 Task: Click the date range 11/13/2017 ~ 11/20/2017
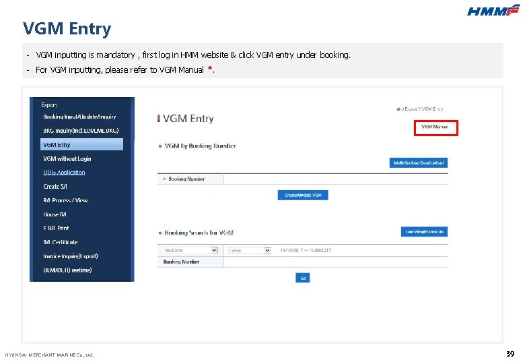point(306,250)
